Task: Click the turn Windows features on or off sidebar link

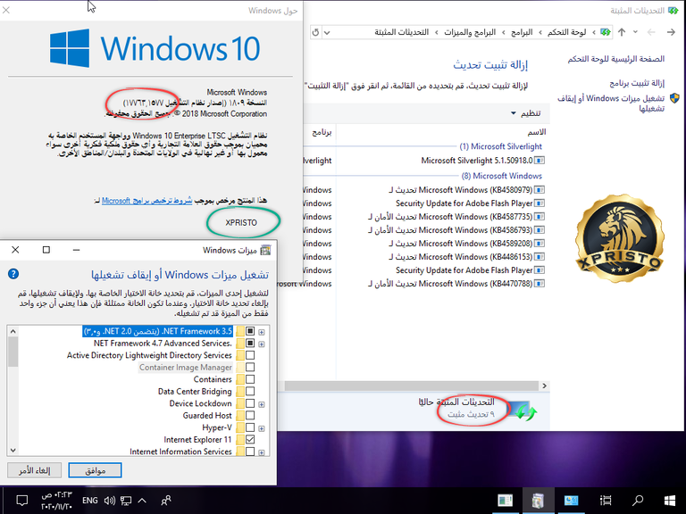Action: (x=611, y=104)
